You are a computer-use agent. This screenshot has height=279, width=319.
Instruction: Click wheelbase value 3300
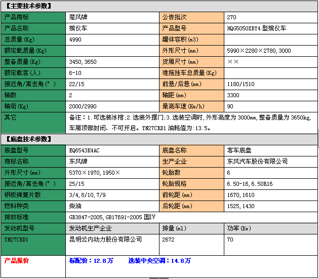coord(233,95)
